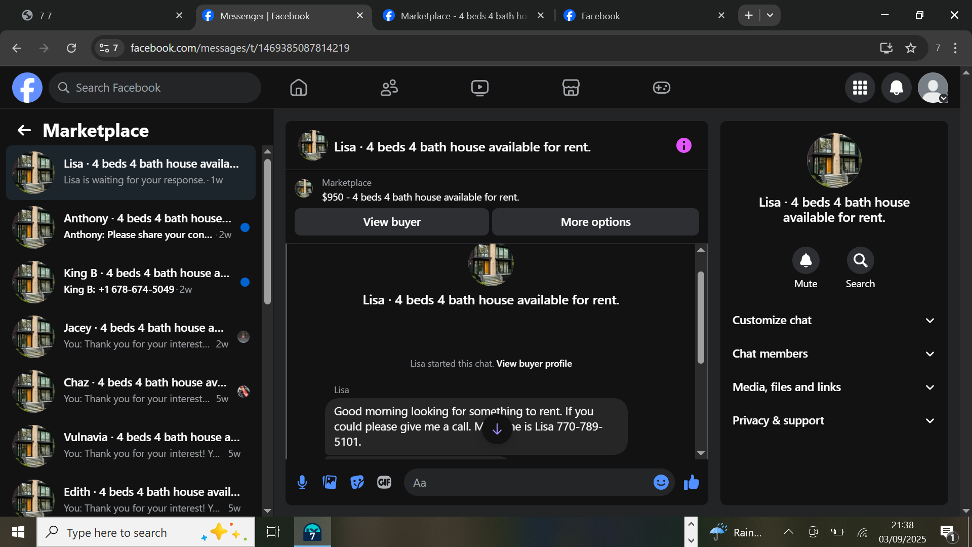972x547 pixels.
Task: Open Anthony conversation in list
Action: [x=131, y=227]
